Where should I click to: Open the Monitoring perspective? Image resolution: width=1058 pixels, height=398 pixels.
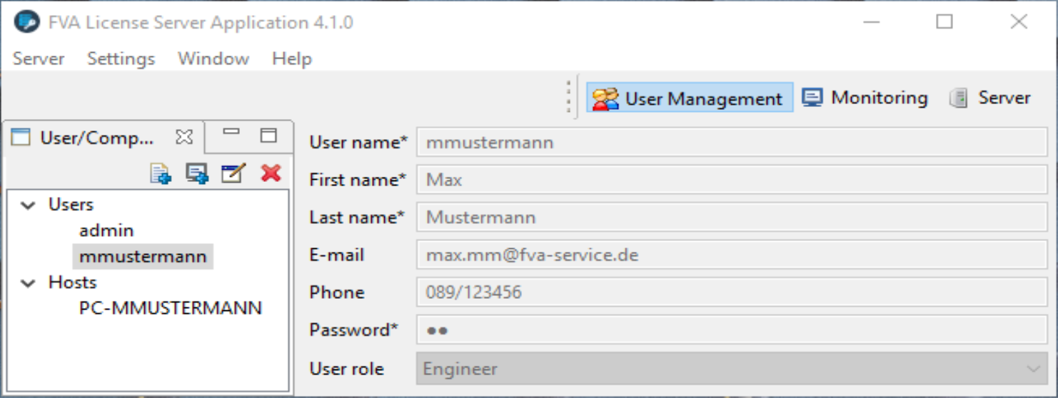[x=865, y=98]
